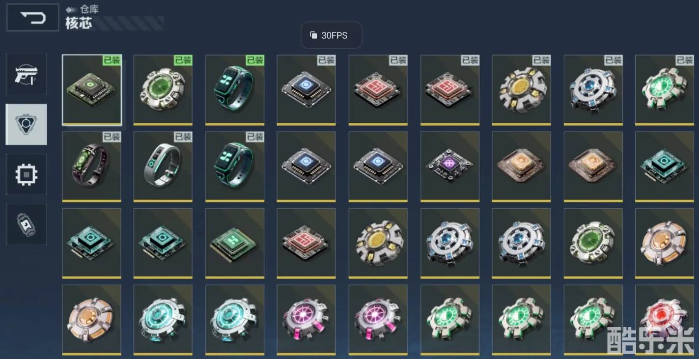
Task: Select the light green dotted chip
Action: 235,243
